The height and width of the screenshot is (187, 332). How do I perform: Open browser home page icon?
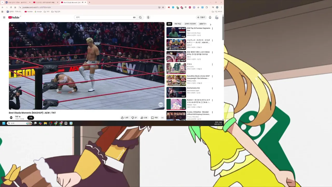click(x=15, y=7)
